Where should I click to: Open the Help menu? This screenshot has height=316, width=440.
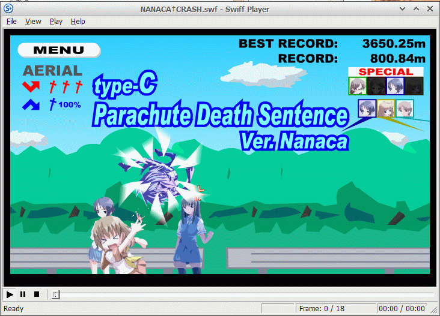click(78, 21)
